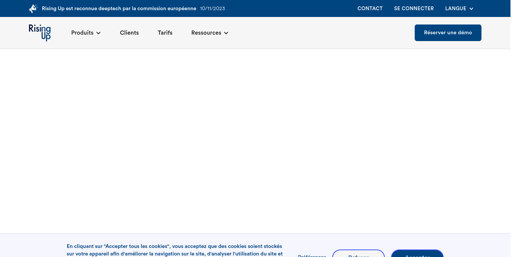Screen dimensions: 515x257
Task: Click the Rising Up logo
Action: point(40,33)
